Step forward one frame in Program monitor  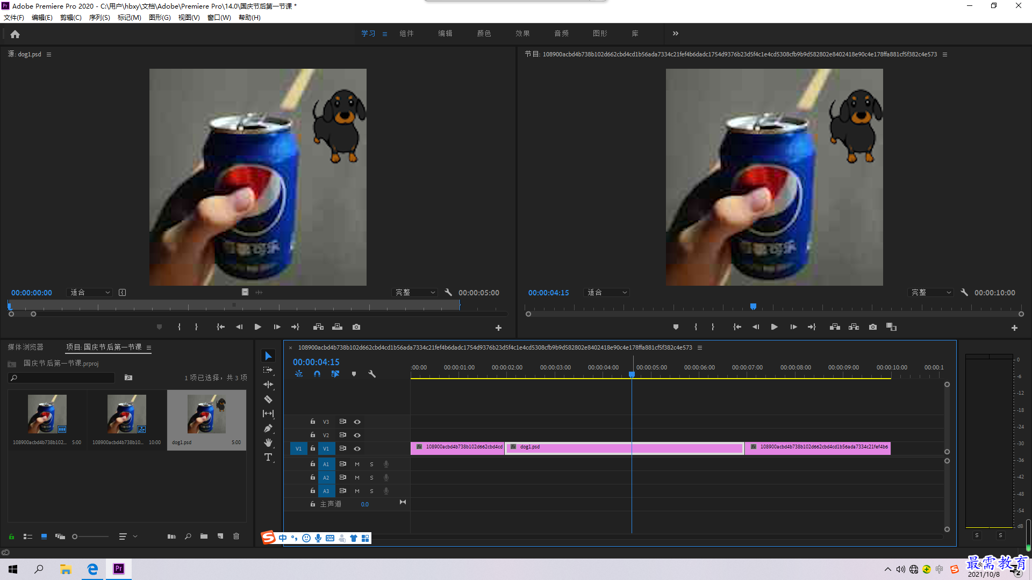pos(793,327)
